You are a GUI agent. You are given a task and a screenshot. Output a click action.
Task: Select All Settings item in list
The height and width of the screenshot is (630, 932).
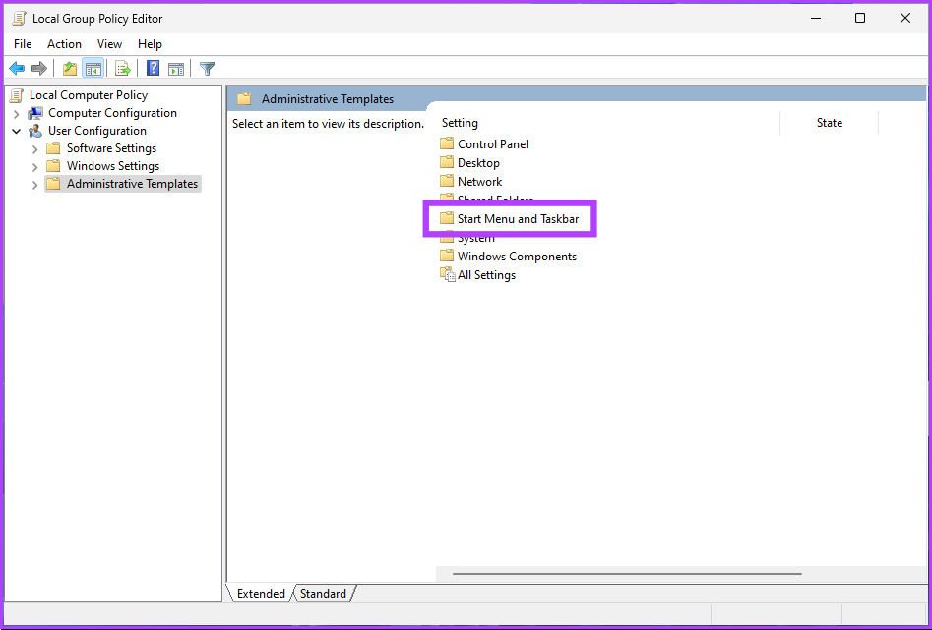coord(486,275)
